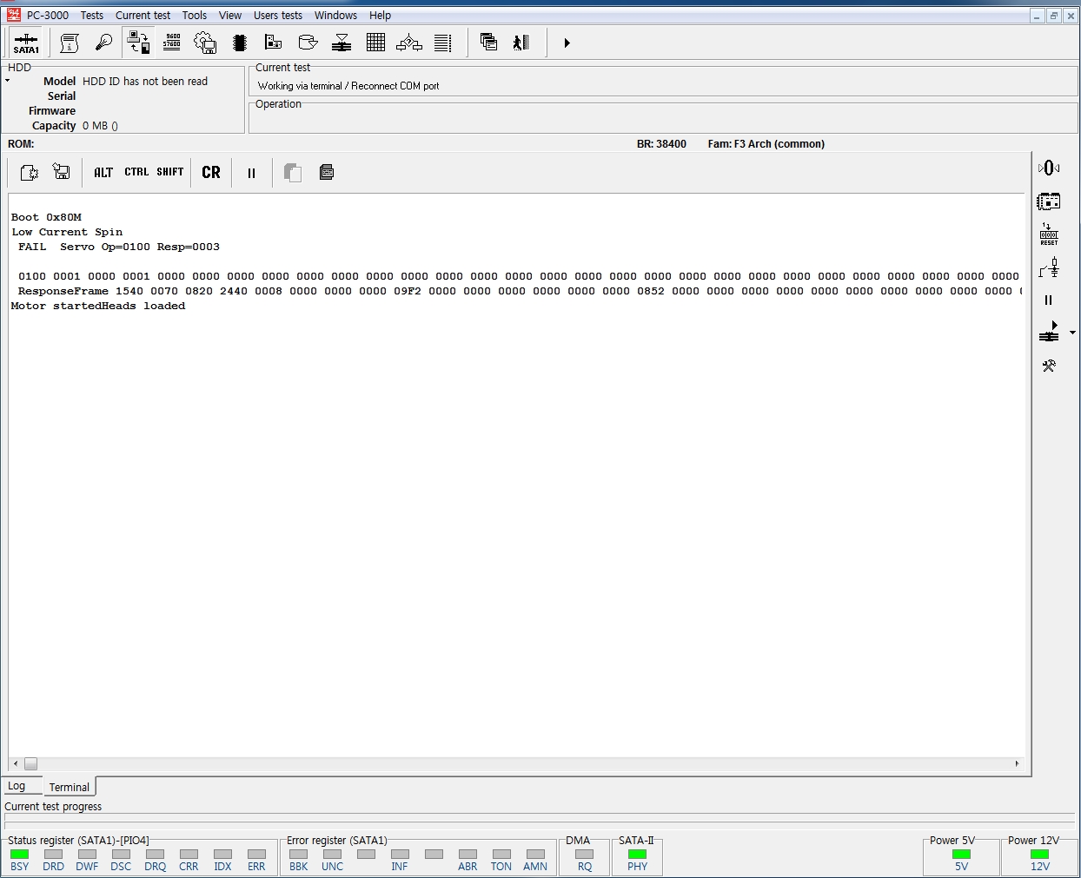Click the play arrow in main toolbar

[567, 43]
